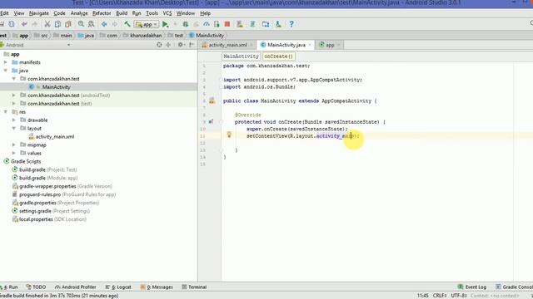Click the Debug app bug icon
533x299 pixels.
pos(185,24)
